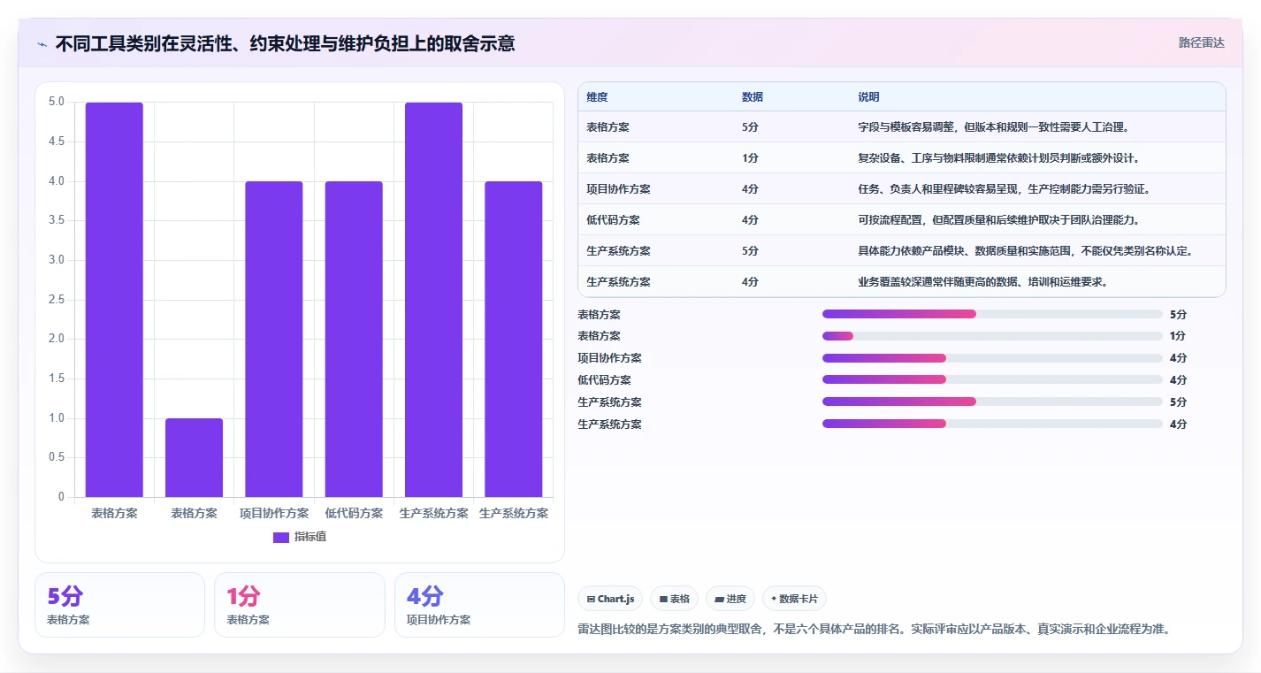Click the 3.5 y-axis tick label

coord(57,220)
